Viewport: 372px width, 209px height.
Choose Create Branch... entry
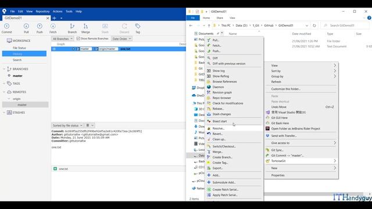click(x=234, y=157)
